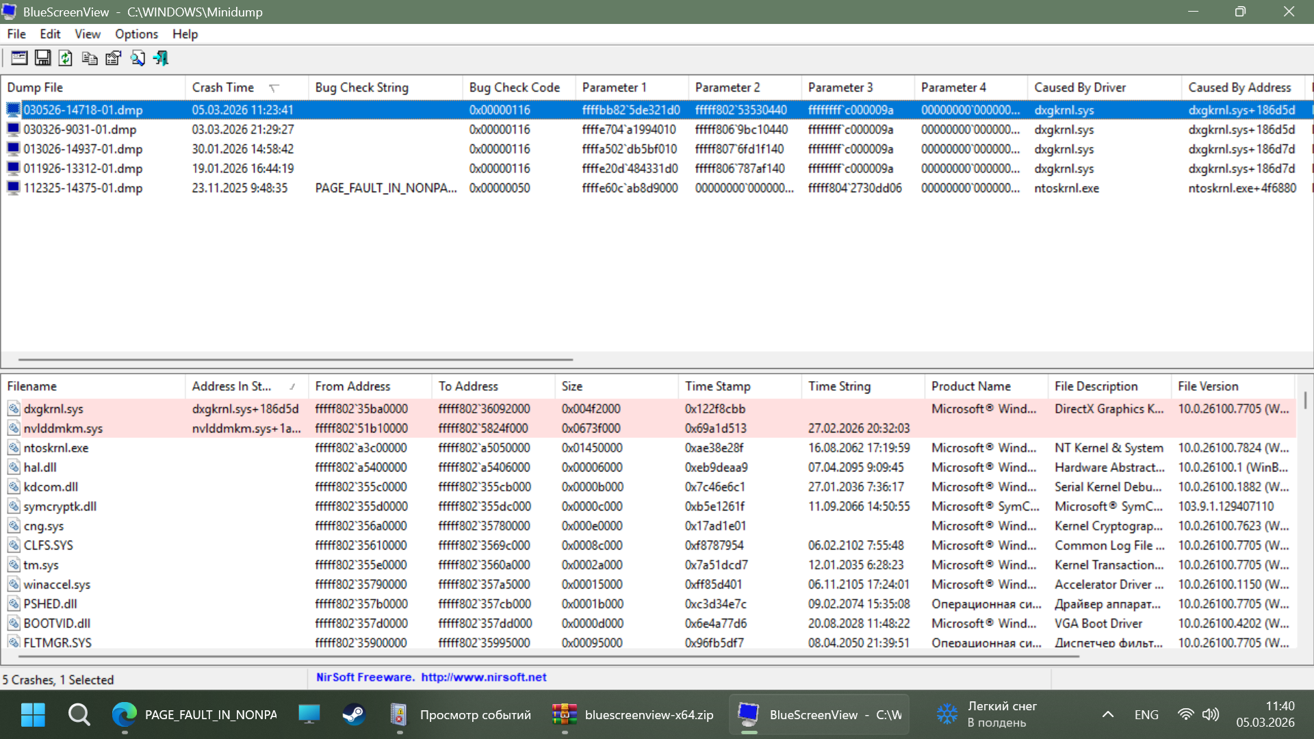Open the View menu
Image resolution: width=1314 pixels, height=739 pixels.
(x=87, y=34)
